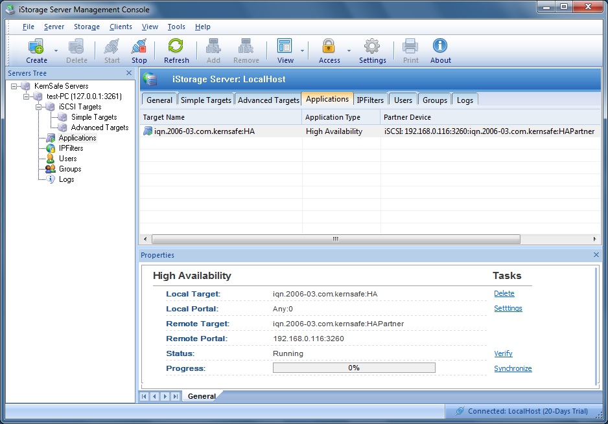Viewport: 608px width, 424px height.
Task: Click the View toolbar icon
Action: [285, 46]
